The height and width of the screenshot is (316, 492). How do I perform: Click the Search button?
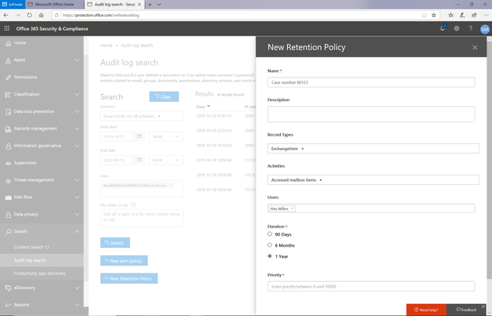pos(115,243)
